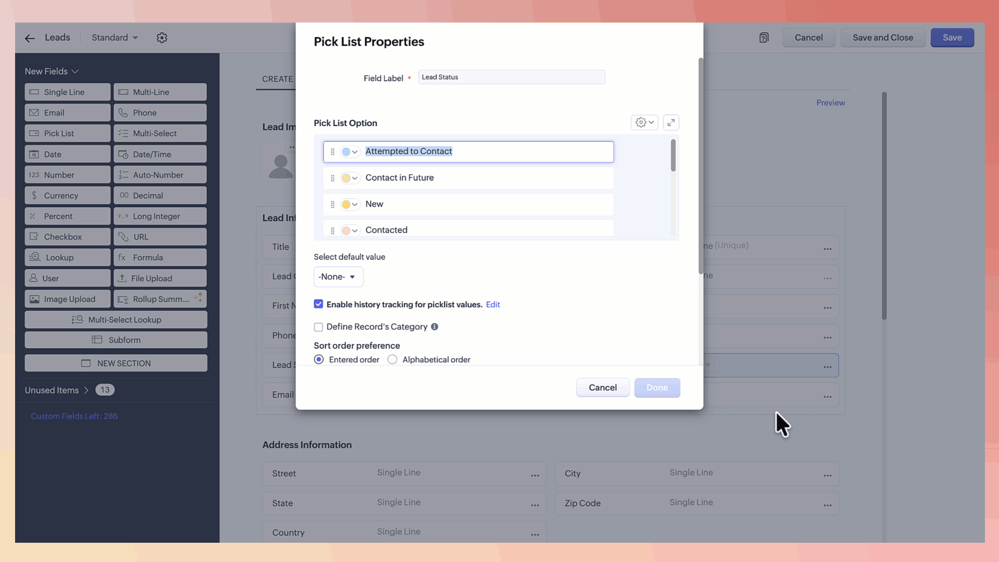Click Cancel in Pick List Properties dialog

[603, 388]
